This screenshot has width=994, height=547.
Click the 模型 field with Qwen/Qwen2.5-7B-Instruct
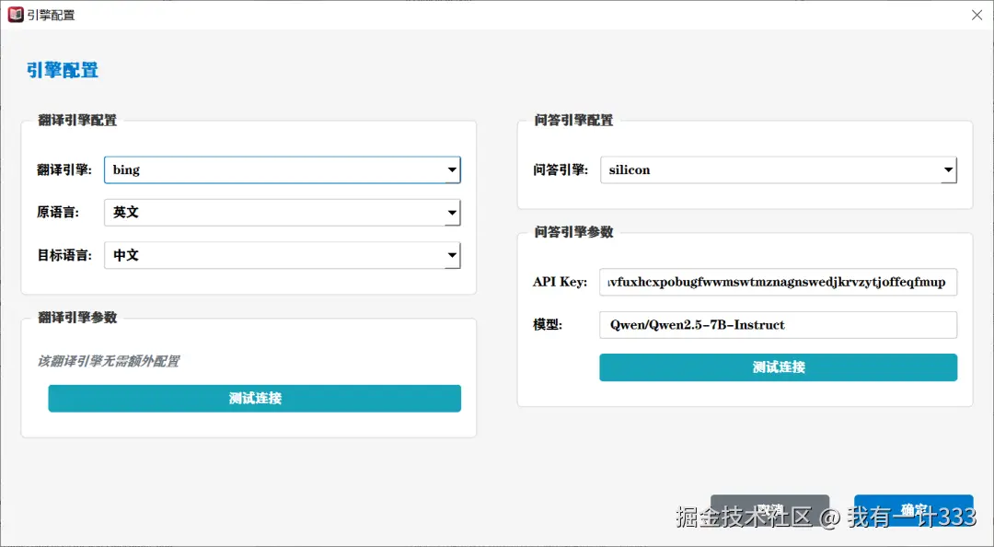click(x=779, y=325)
